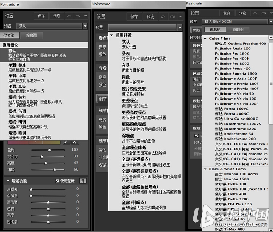Switch to 仅名称 tab in Realgrain
273x232 pixels.
click(x=215, y=29)
